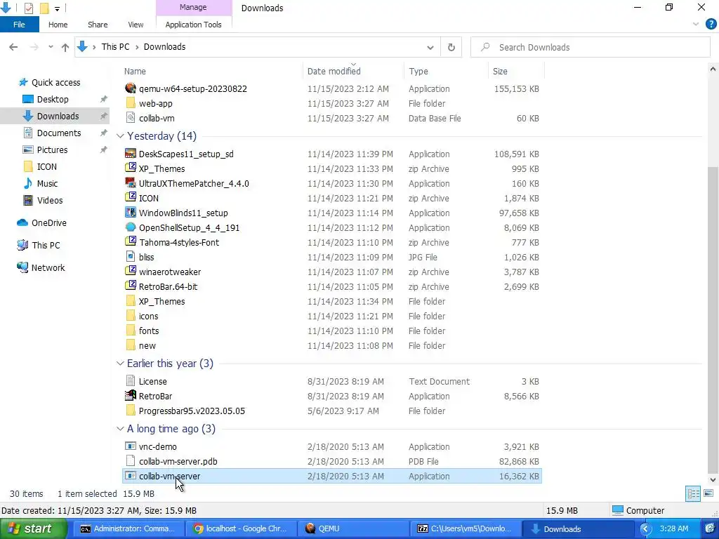Click the winaerotweaker zip archive icon
The width and height of the screenshot is (719, 539).
(x=131, y=272)
